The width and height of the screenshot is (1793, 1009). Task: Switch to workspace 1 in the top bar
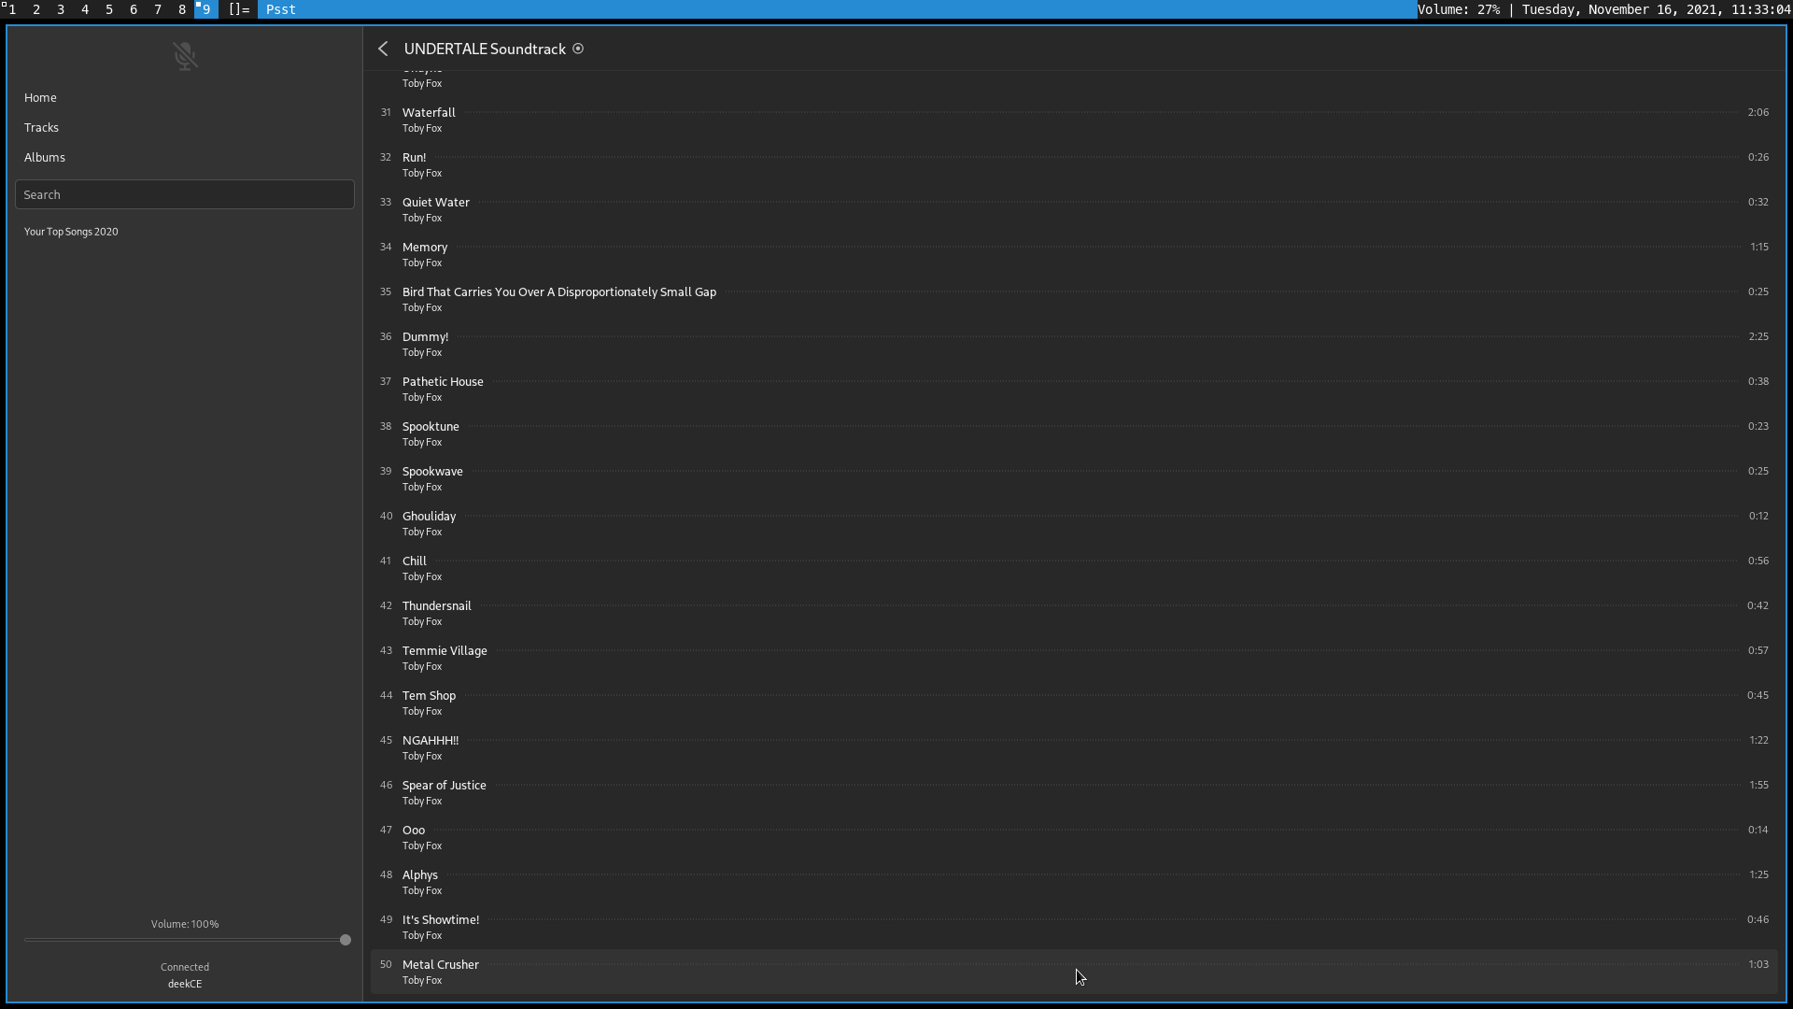[13, 9]
